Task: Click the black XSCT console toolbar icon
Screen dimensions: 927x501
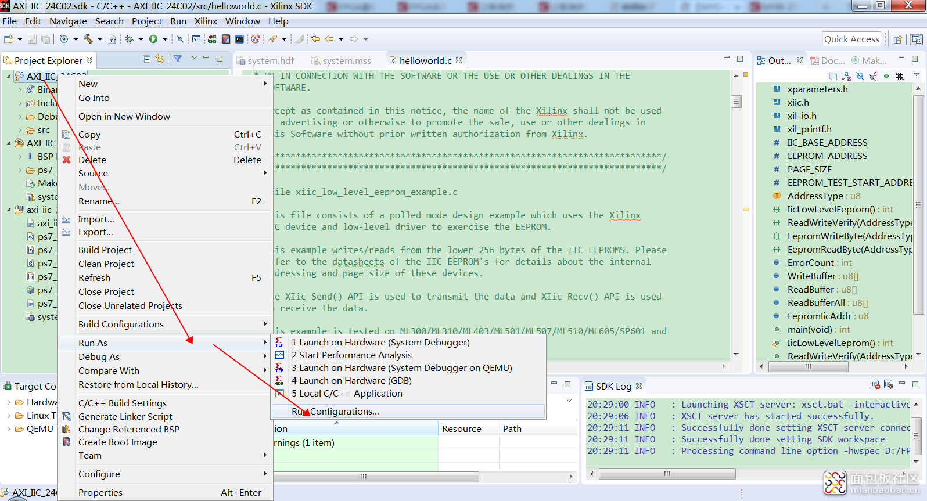Action: point(239,39)
